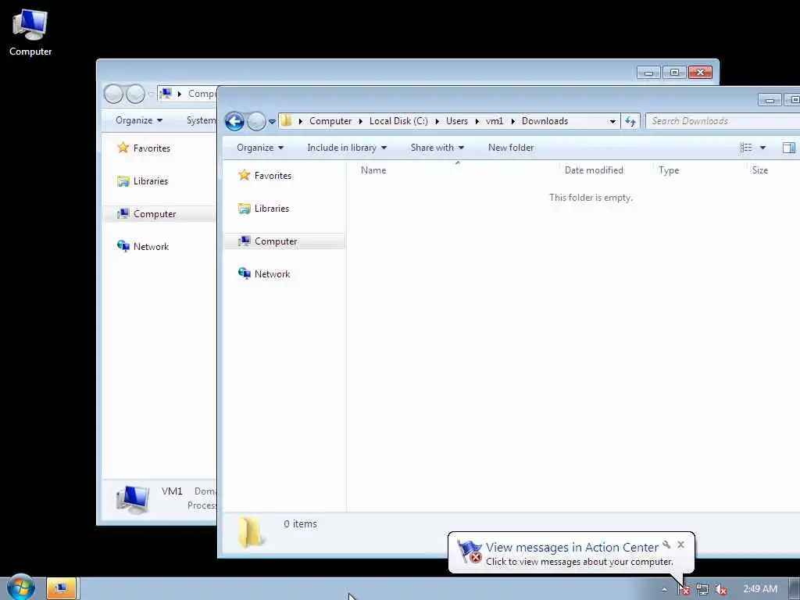The image size is (800, 600).
Task: Open Action Center notification options wrench
Action: coord(666,545)
